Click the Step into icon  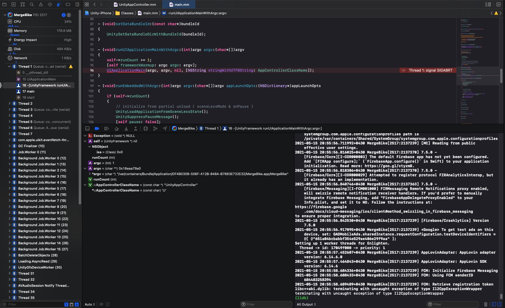click(x=126, y=129)
